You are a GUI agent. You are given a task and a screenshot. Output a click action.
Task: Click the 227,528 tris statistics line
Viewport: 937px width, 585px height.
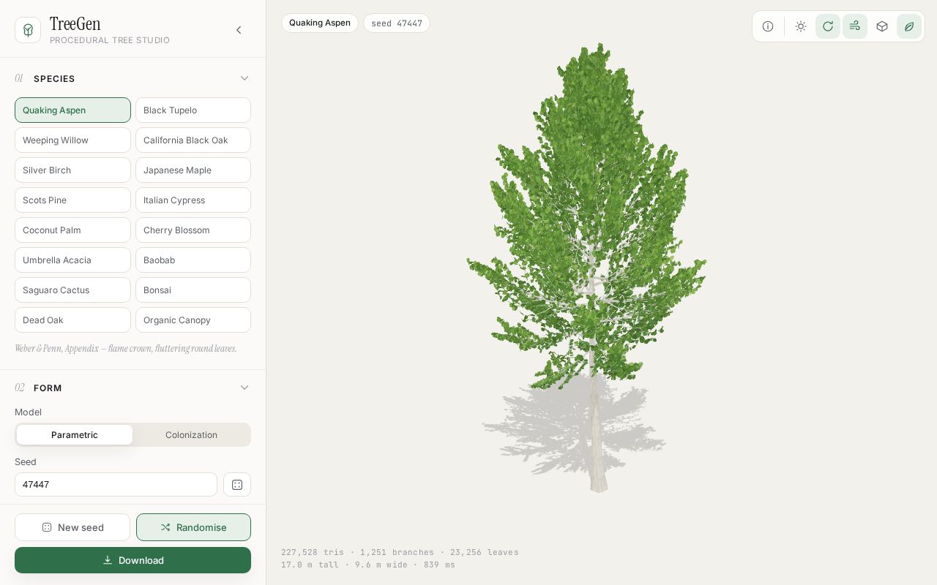400,552
